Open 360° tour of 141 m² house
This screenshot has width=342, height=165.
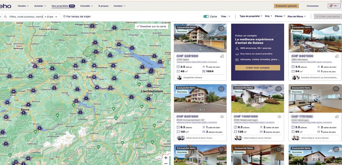[200, 97]
